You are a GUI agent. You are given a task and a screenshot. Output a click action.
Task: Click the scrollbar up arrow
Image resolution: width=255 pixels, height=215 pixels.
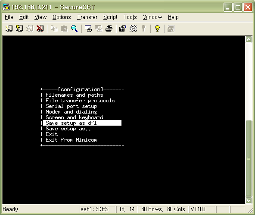click(249, 39)
